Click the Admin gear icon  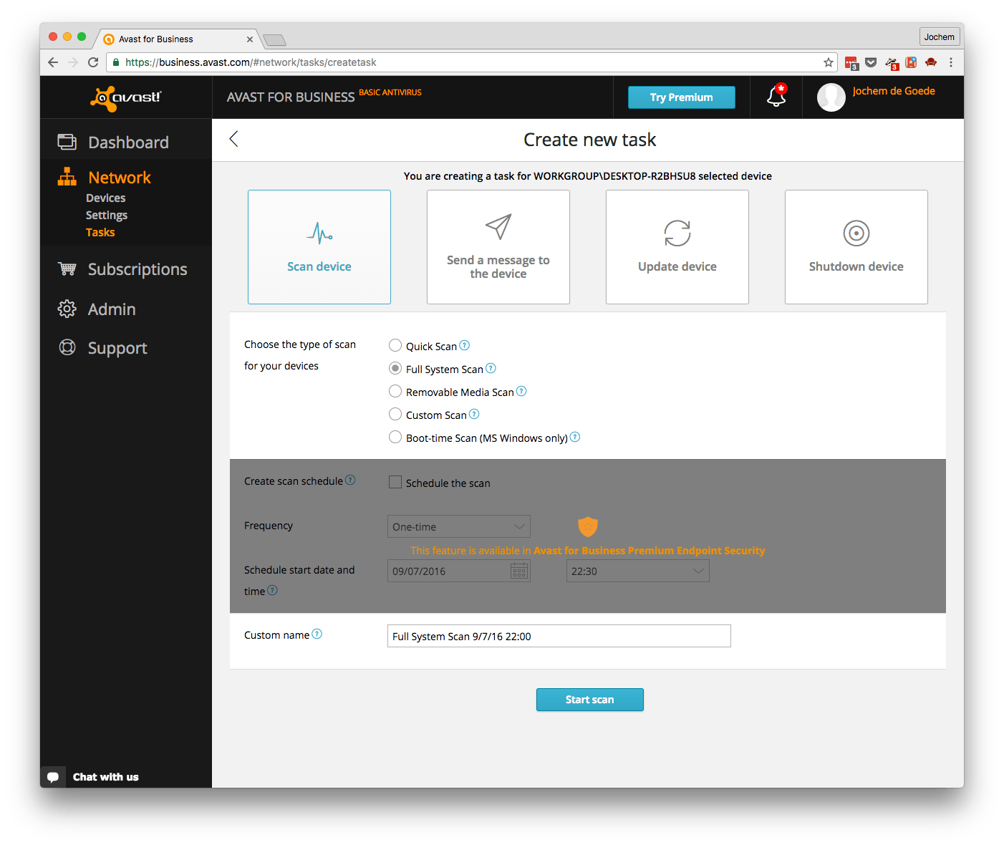67,309
